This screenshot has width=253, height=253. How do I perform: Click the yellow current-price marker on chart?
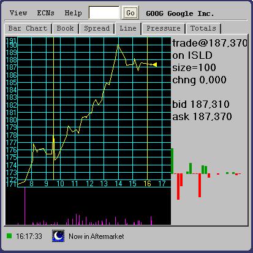[x=155, y=64]
